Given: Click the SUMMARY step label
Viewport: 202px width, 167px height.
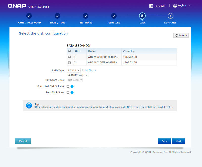Looking at the screenshot, I should coord(170,23).
